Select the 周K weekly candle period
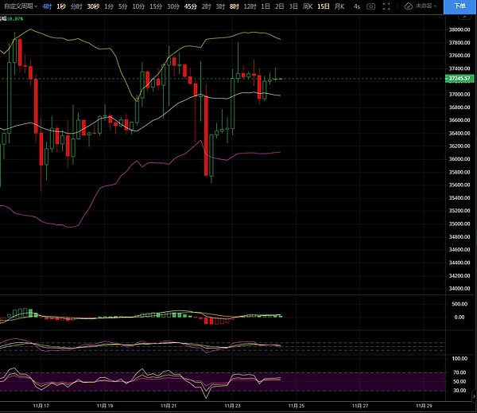This screenshot has height=413, width=477. pos(308,6)
